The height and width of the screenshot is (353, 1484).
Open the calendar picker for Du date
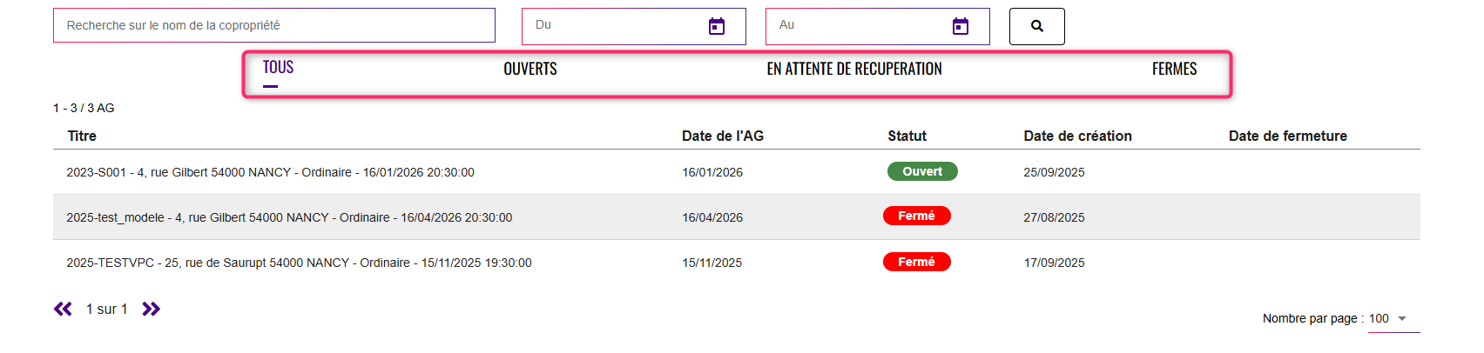[x=717, y=26]
